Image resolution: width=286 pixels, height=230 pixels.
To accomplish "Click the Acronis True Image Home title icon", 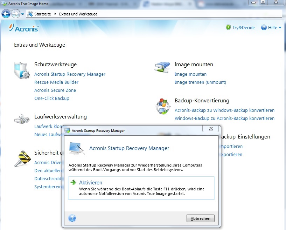I will click(4, 4).
